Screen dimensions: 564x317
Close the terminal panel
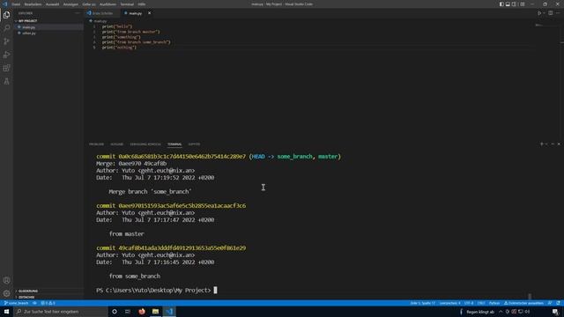pyautogui.click(x=559, y=144)
